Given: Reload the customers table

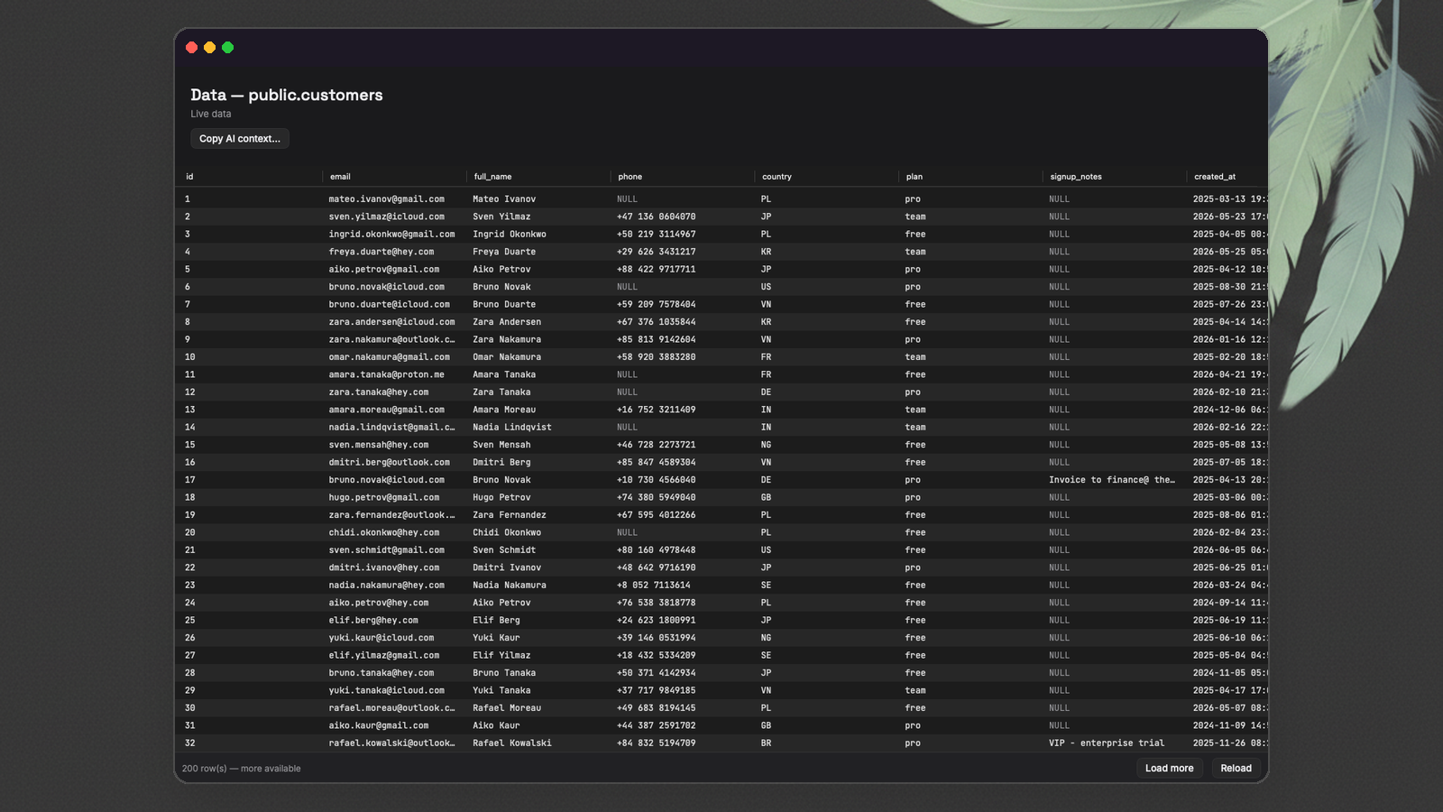Looking at the screenshot, I should pos(1236,769).
